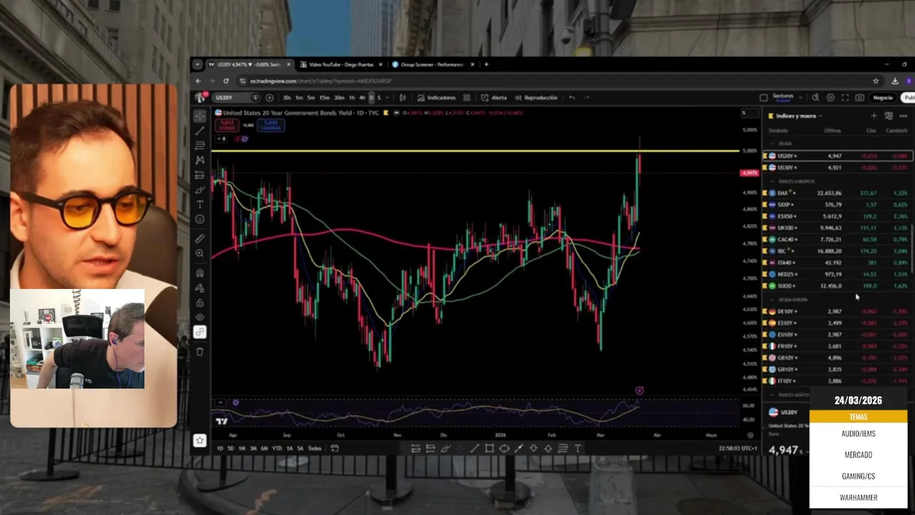
Task: Take a chart snapshot with camera icon
Action: point(859,97)
